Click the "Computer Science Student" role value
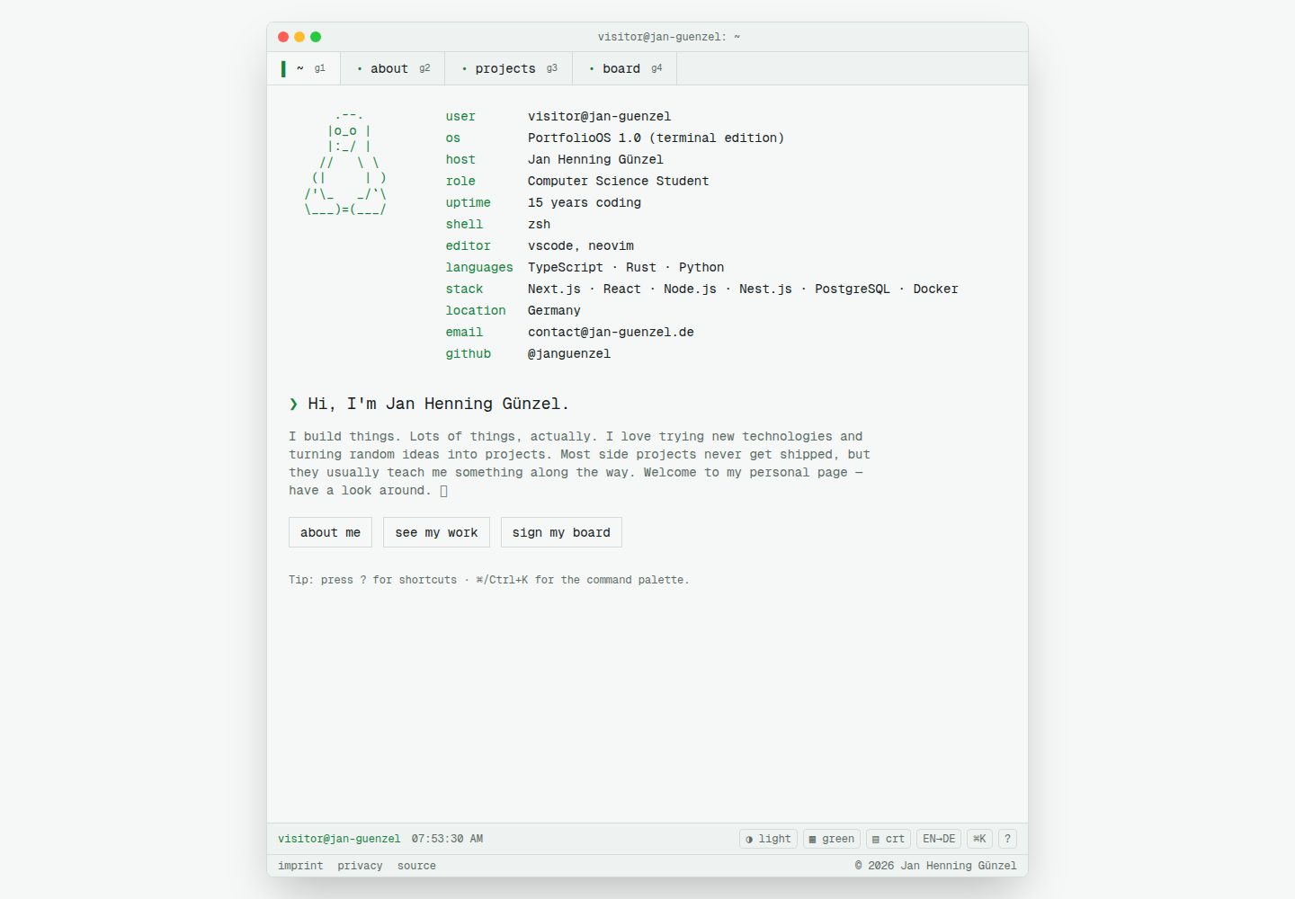The image size is (1295, 899). pyautogui.click(x=618, y=181)
